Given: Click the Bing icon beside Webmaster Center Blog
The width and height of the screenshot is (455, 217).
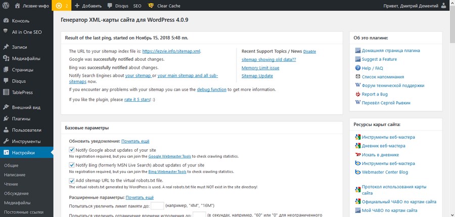Looking at the screenshot, I should 358,172.
